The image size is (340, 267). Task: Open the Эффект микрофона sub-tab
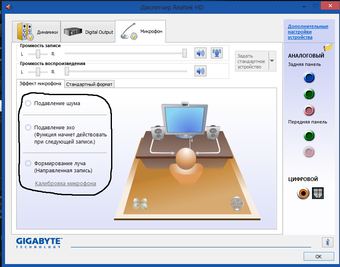pos(41,83)
